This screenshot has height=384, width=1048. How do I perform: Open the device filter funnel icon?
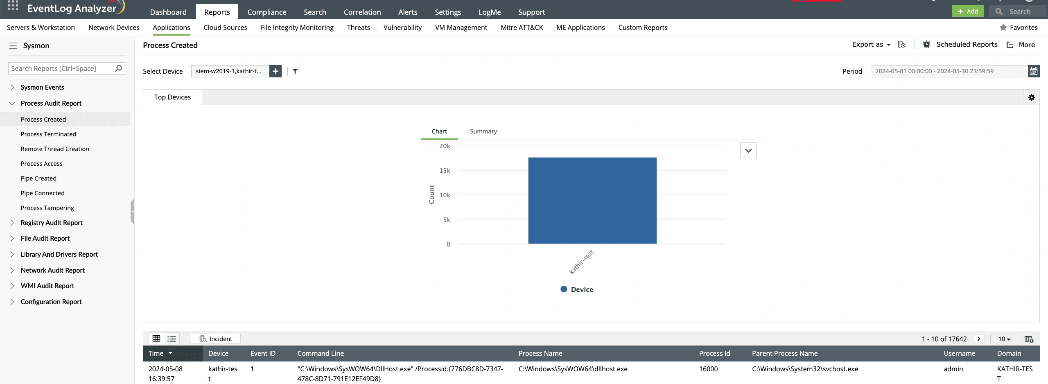pyautogui.click(x=295, y=71)
